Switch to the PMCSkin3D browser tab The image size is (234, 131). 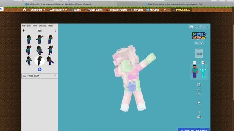point(58,4)
